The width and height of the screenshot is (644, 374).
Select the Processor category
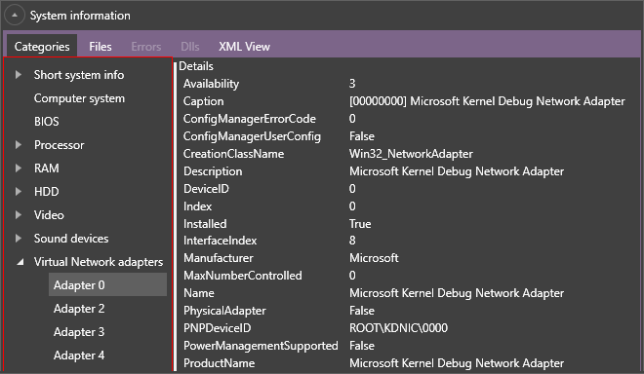[x=60, y=145]
